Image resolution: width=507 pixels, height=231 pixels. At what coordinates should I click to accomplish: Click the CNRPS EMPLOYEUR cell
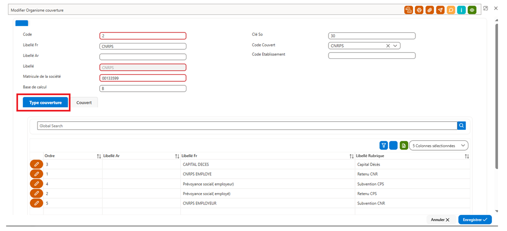267,203
